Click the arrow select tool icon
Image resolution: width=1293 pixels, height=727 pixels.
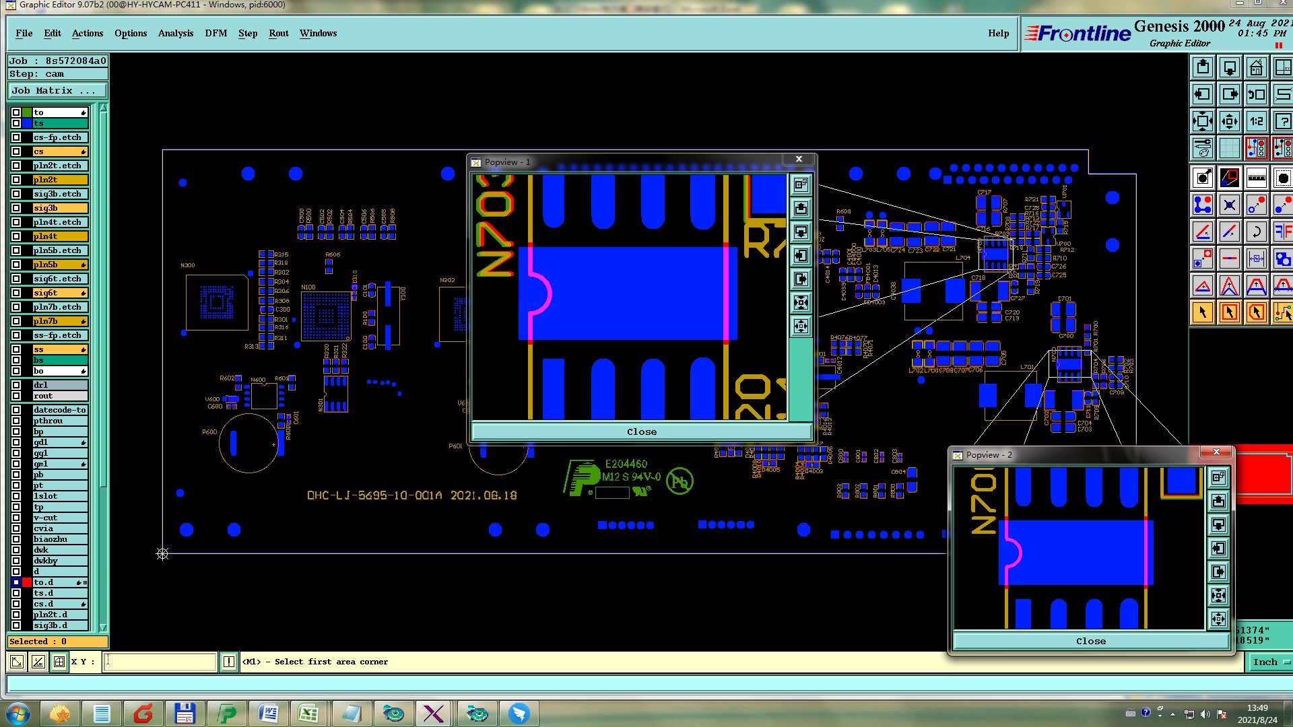pyautogui.click(x=1203, y=312)
